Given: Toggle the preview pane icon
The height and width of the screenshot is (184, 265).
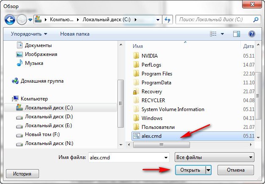Looking at the screenshot, I should (237, 34).
